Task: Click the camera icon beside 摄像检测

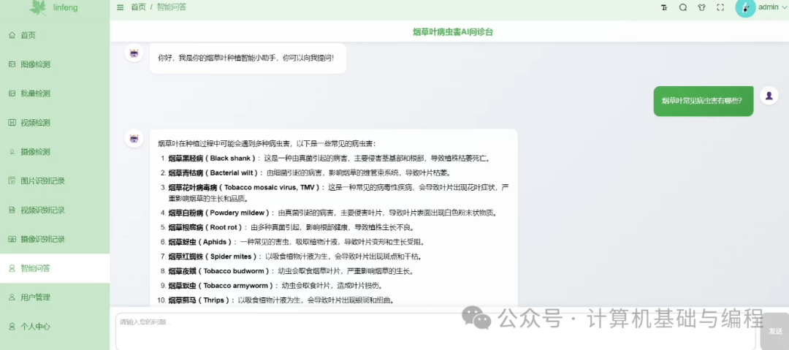Action: (12, 151)
